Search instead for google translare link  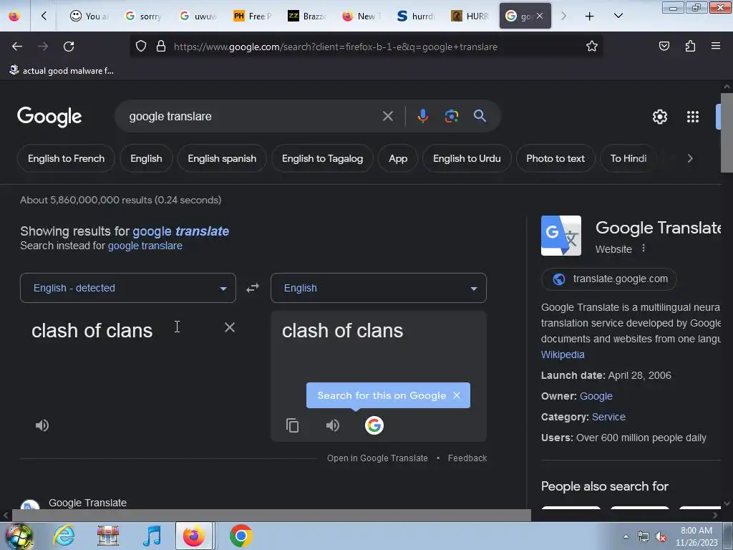(145, 246)
